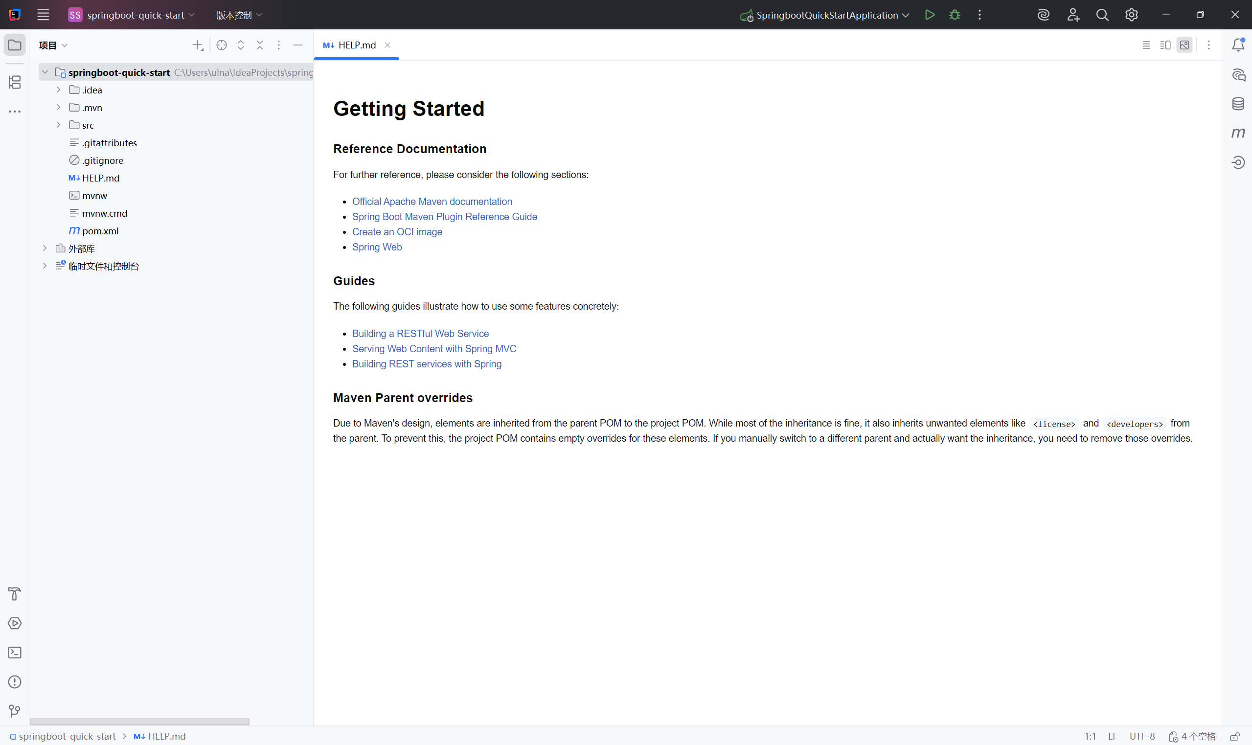Open the Problems tool window icon
Screen dimensions: 1252x745
pyautogui.click(x=15, y=681)
